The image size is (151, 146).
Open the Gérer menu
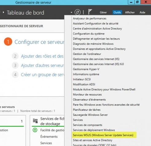103,13
